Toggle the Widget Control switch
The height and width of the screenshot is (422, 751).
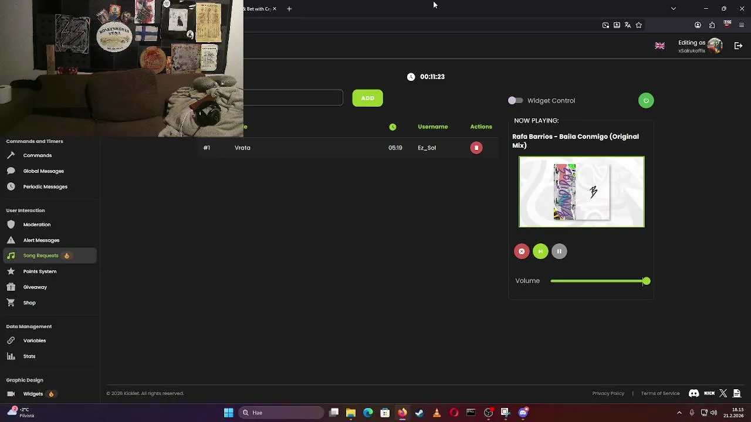(515, 101)
